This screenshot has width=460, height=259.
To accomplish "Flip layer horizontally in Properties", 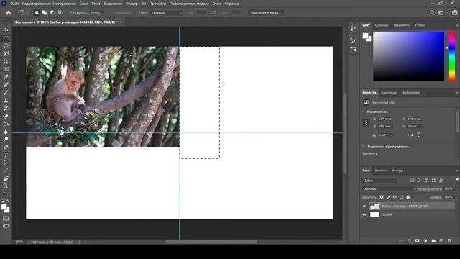I will tap(410, 135).
